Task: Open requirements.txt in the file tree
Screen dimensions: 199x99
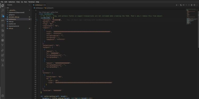Action: pos(14,26)
